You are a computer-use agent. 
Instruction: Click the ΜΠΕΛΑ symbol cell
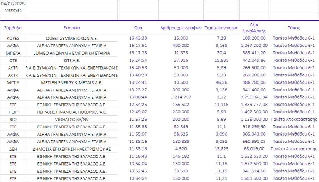[13, 53]
